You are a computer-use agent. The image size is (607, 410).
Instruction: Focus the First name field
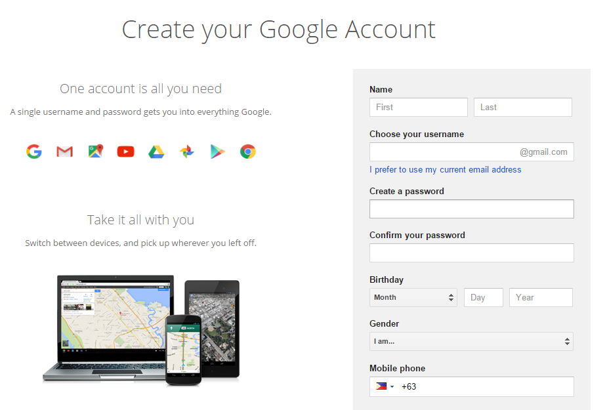419,107
